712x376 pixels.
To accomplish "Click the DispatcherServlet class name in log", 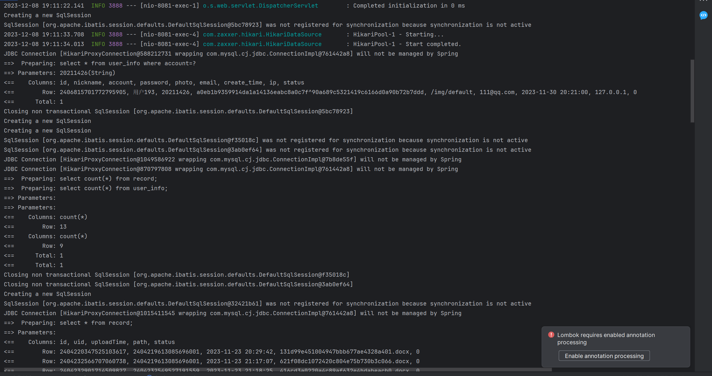I will coord(260,6).
